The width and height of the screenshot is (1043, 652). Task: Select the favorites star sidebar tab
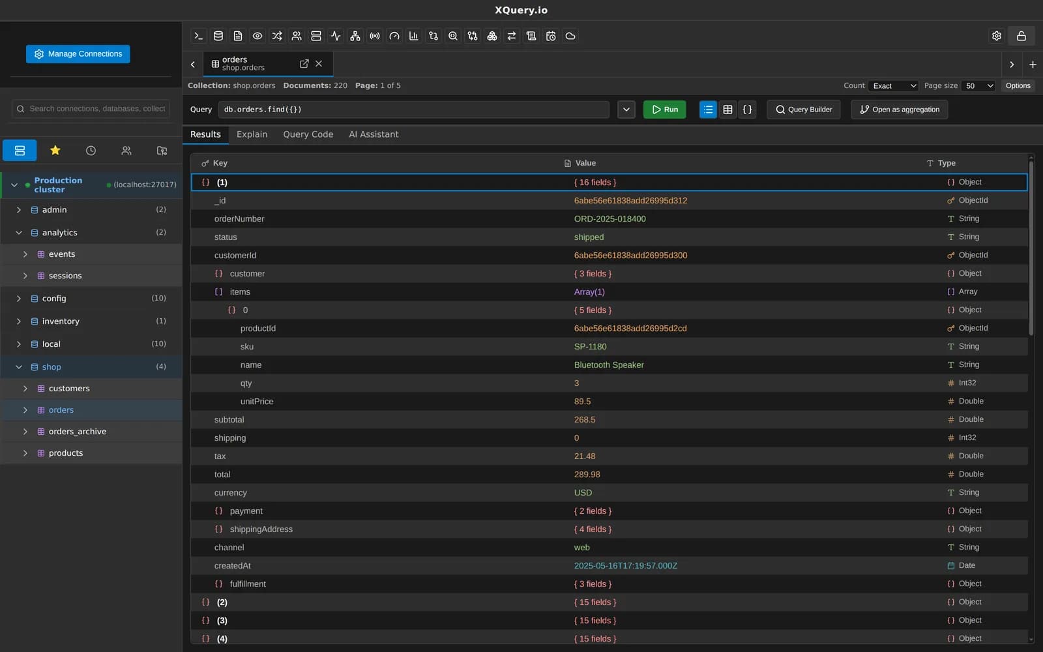[55, 151]
